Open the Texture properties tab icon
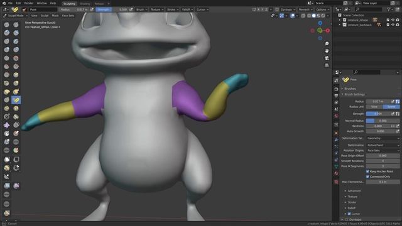Viewport: 402px width, 226px height. tap(336, 181)
